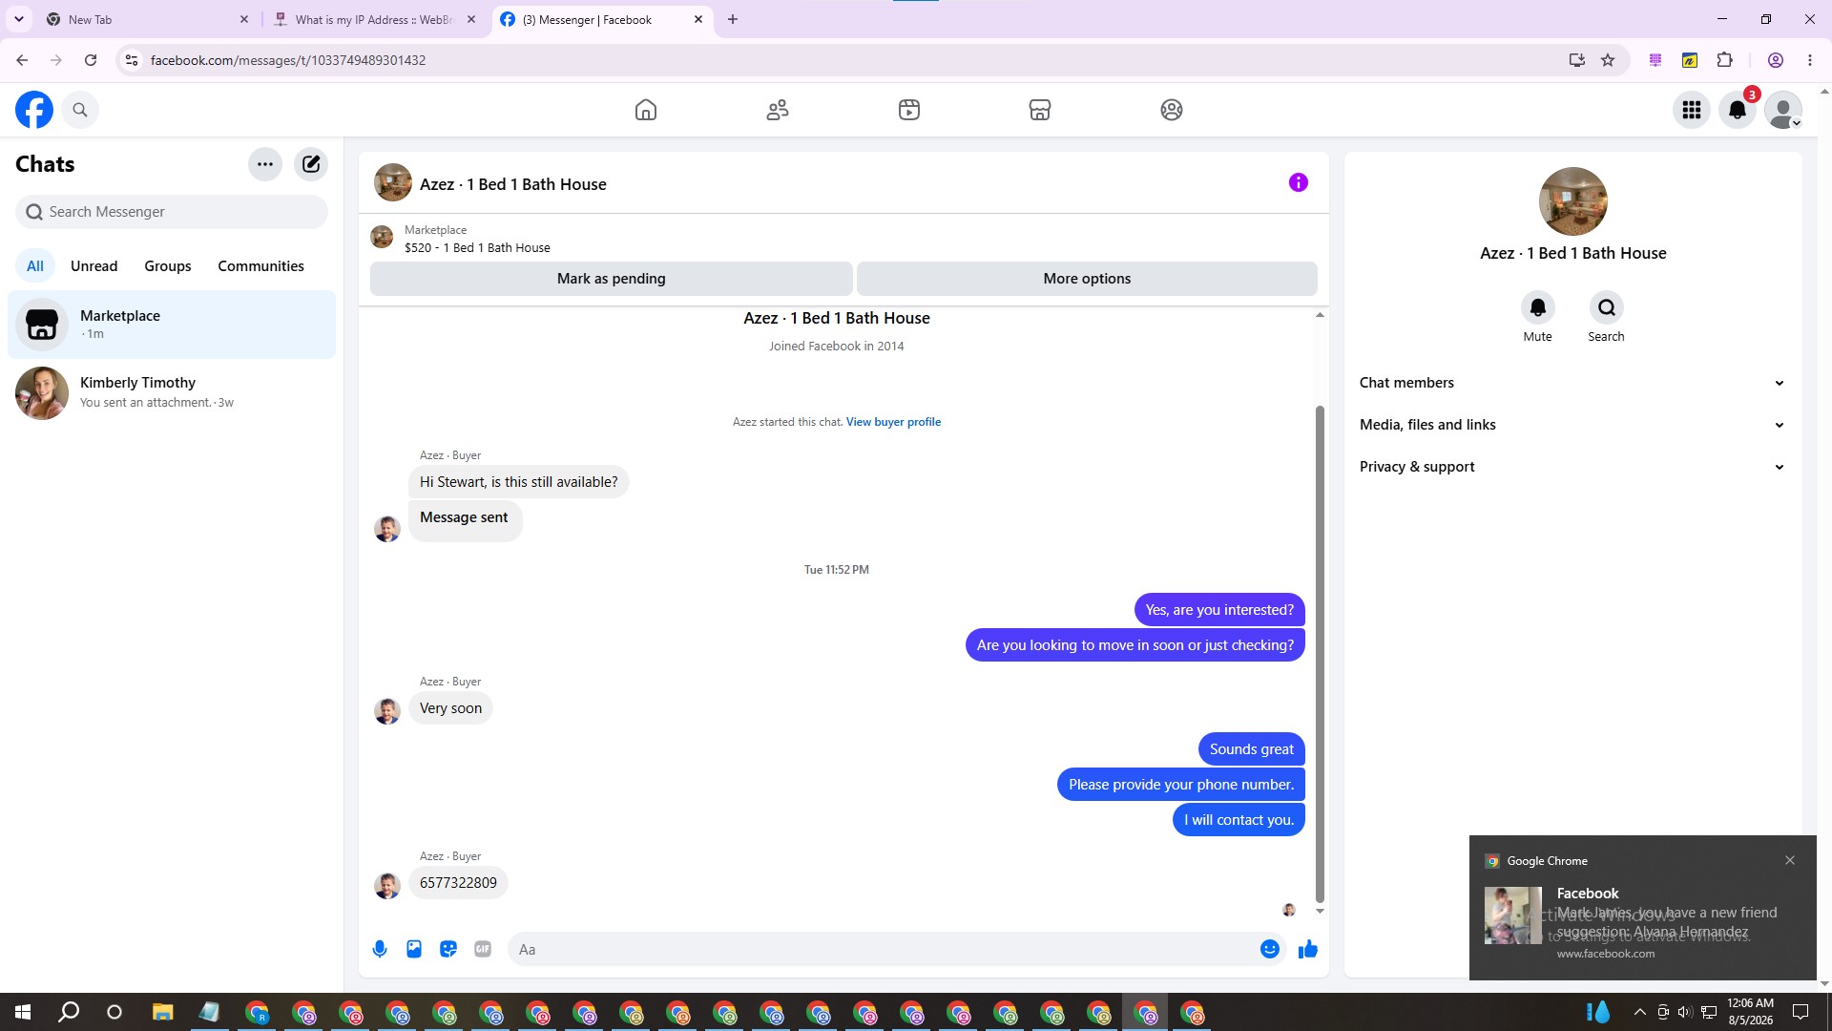Bookmark this page with star icon
Image resolution: width=1832 pixels, height=1031 pixels.
click(1608, 60)
